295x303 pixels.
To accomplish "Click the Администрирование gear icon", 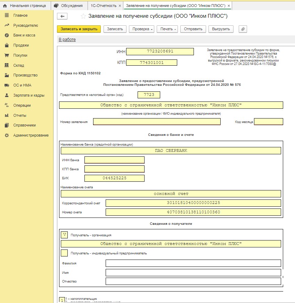I will click(7, 135).
